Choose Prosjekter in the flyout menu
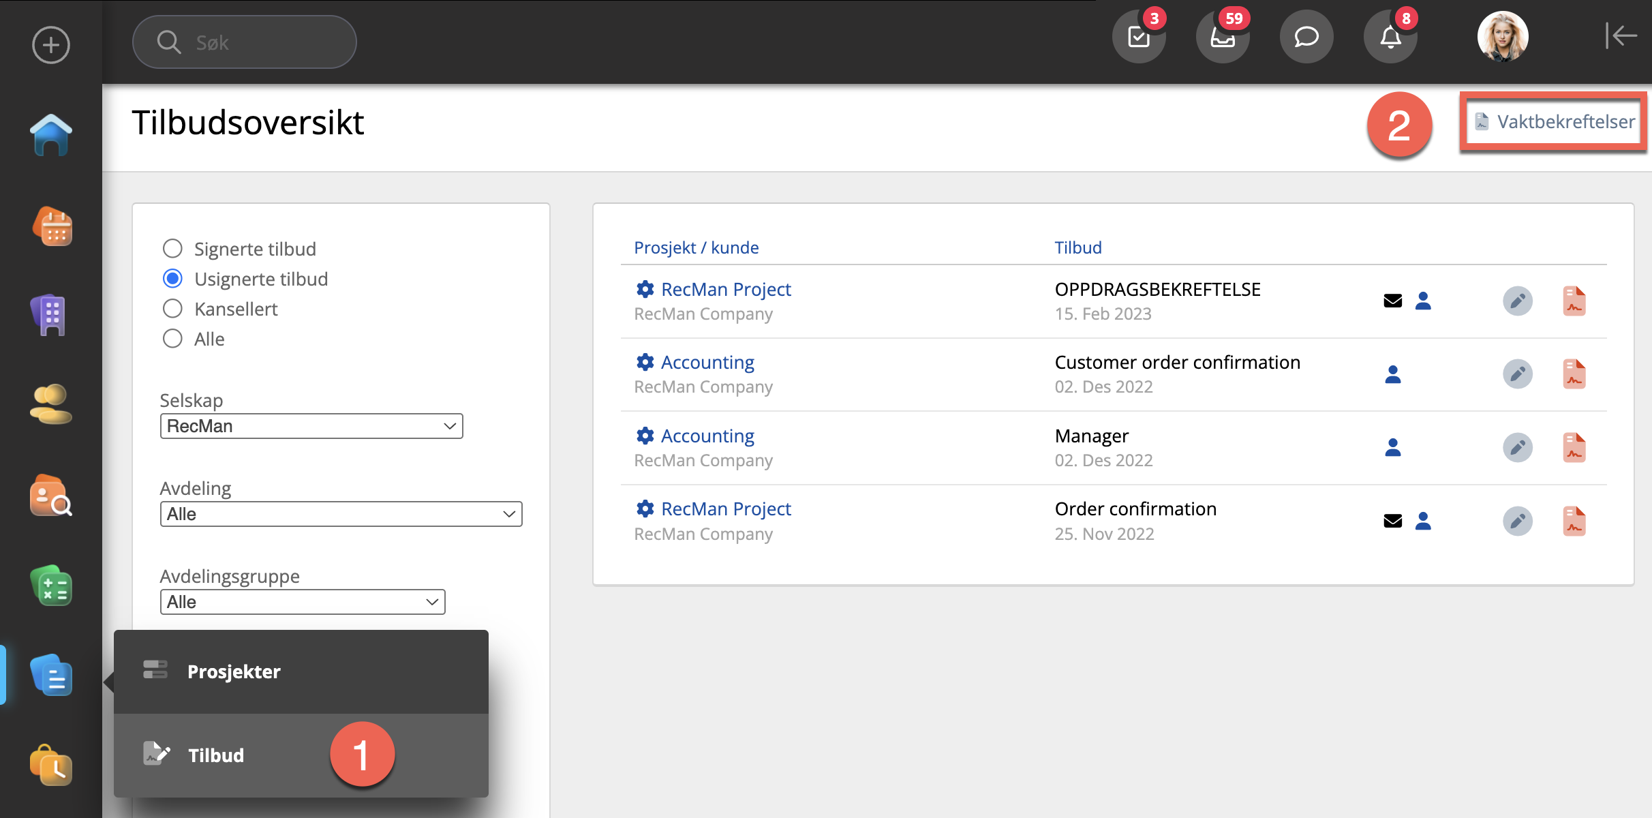 pos(233,671)
